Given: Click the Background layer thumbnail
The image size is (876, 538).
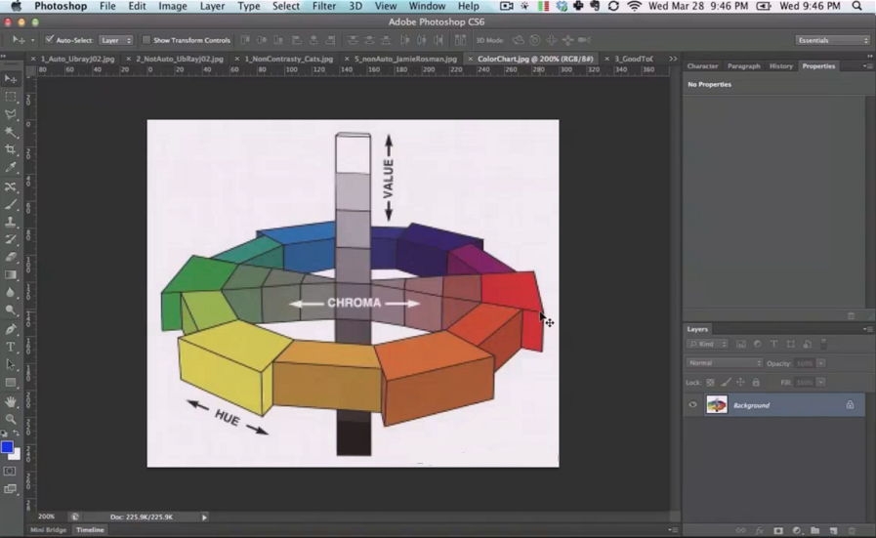Looking at the screenshot, I should [x=716, y=405].
